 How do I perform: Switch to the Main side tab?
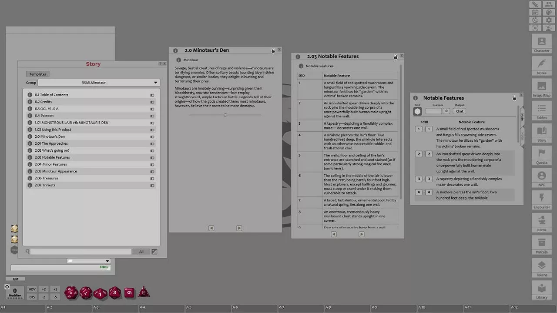click(522, 117)
